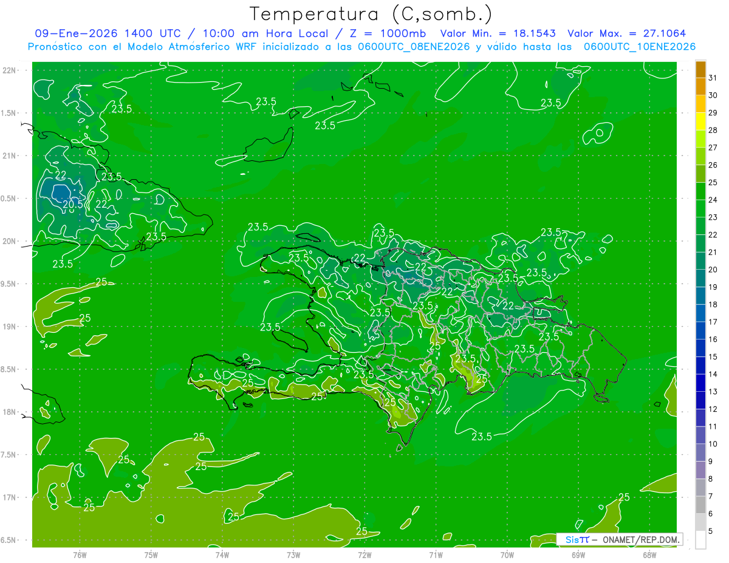Click the longitude axis label '74W'
Image resolution: width=729 pixels, height=563 pixels.
point(222,555)
